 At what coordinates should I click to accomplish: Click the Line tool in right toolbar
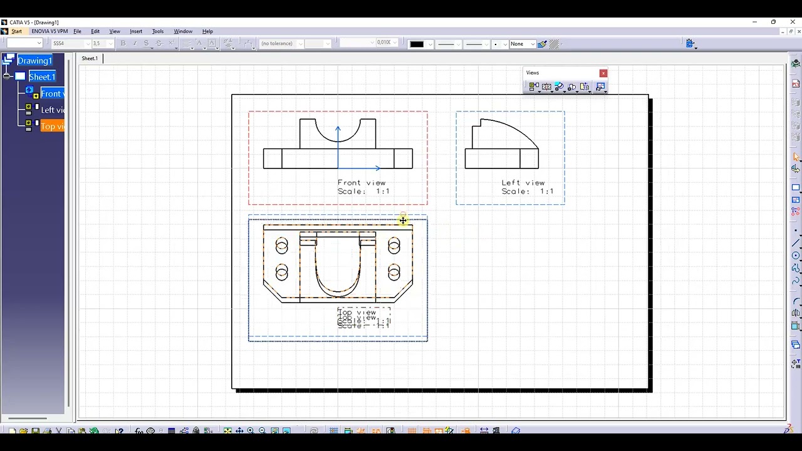click(796, 243)
